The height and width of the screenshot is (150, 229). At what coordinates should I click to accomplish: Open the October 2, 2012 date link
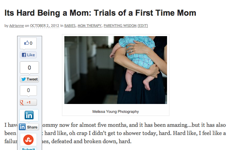pyautogui.click(x=44, y=26)
